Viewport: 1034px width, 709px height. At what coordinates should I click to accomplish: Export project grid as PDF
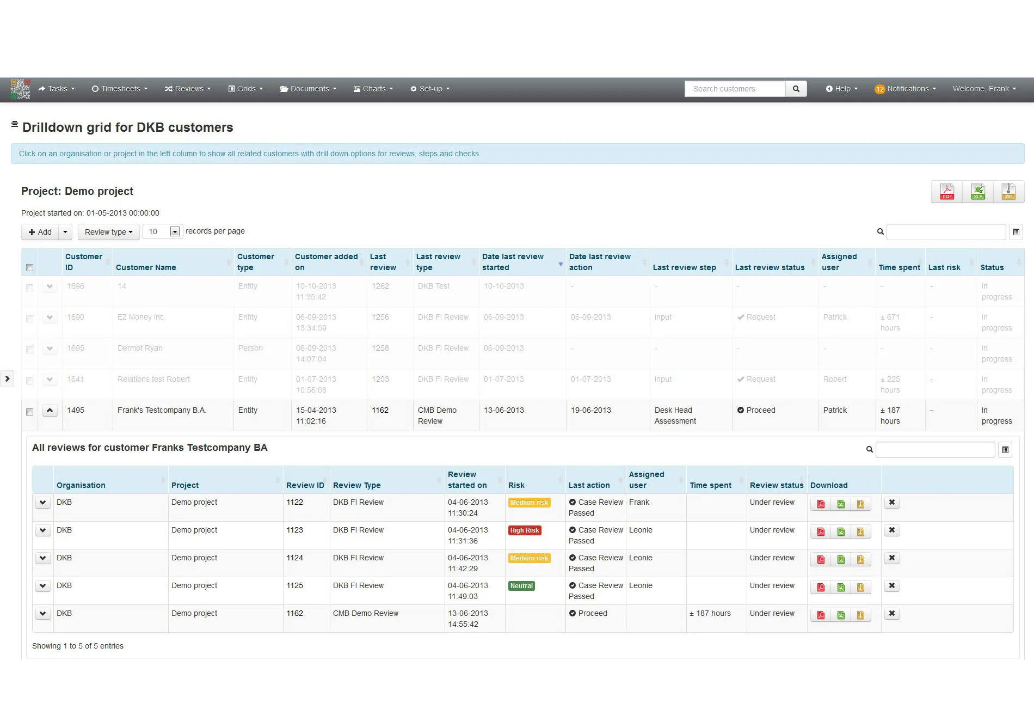(x=947, y=192)
